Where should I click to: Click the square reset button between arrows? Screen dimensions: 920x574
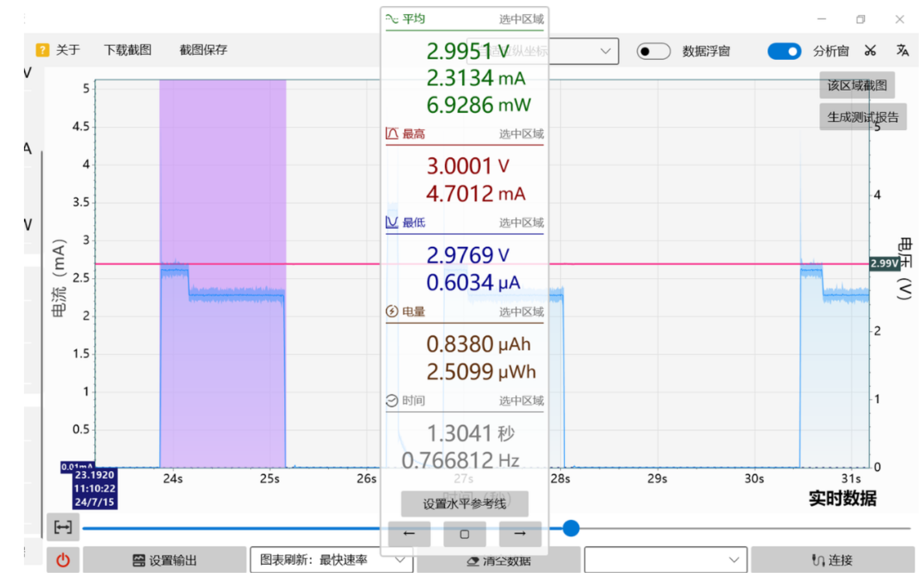(x=465, y=534)
